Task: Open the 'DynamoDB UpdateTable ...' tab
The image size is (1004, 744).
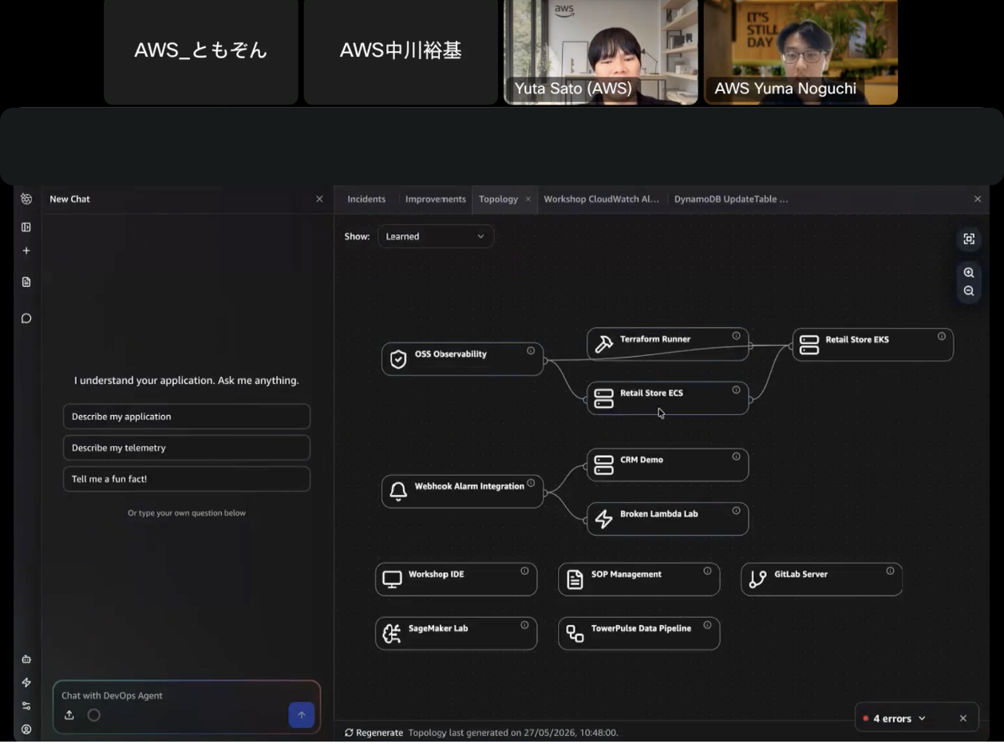Action: tap(731, 200)
